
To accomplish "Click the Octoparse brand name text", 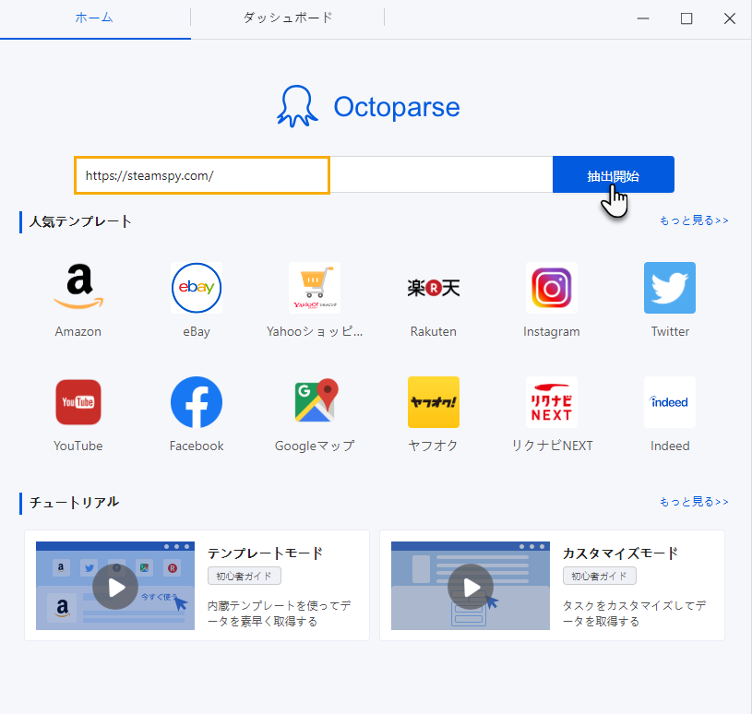I will pyautogui.click(x=397, y=106).
